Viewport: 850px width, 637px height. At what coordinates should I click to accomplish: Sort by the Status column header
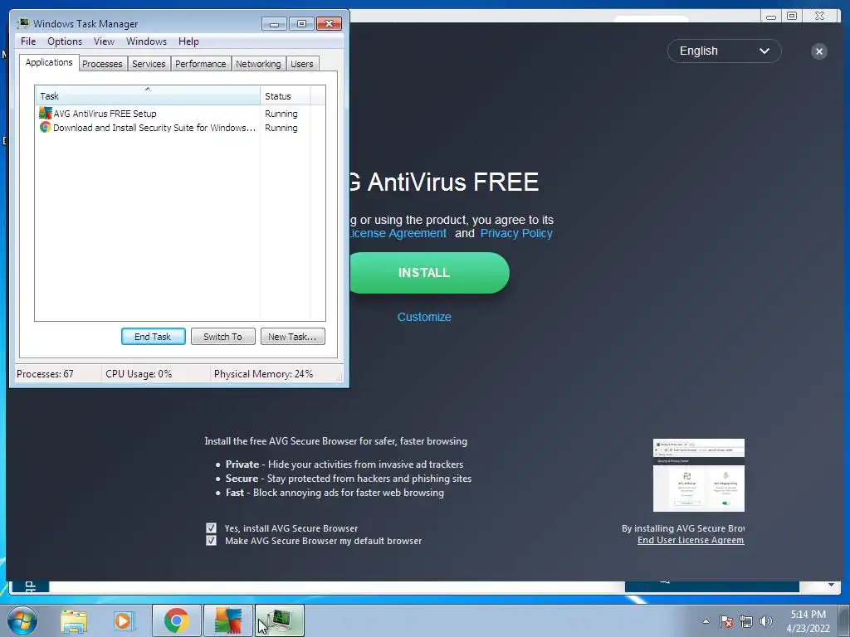pyautogui.click(x=286, y=95)
